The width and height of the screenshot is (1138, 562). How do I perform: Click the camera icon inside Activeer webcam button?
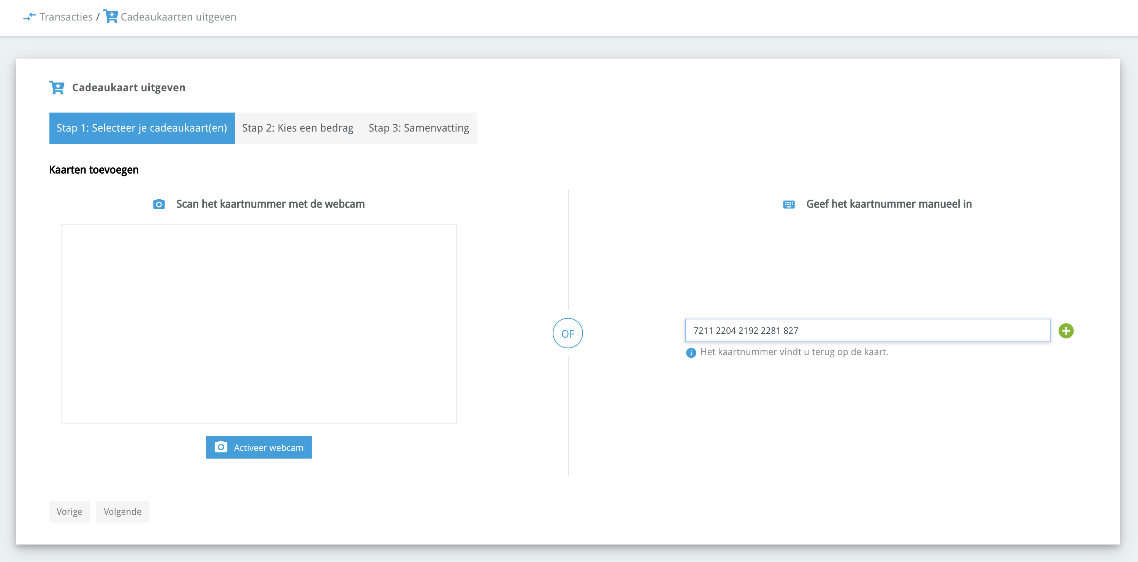click(x=221, y=447)
